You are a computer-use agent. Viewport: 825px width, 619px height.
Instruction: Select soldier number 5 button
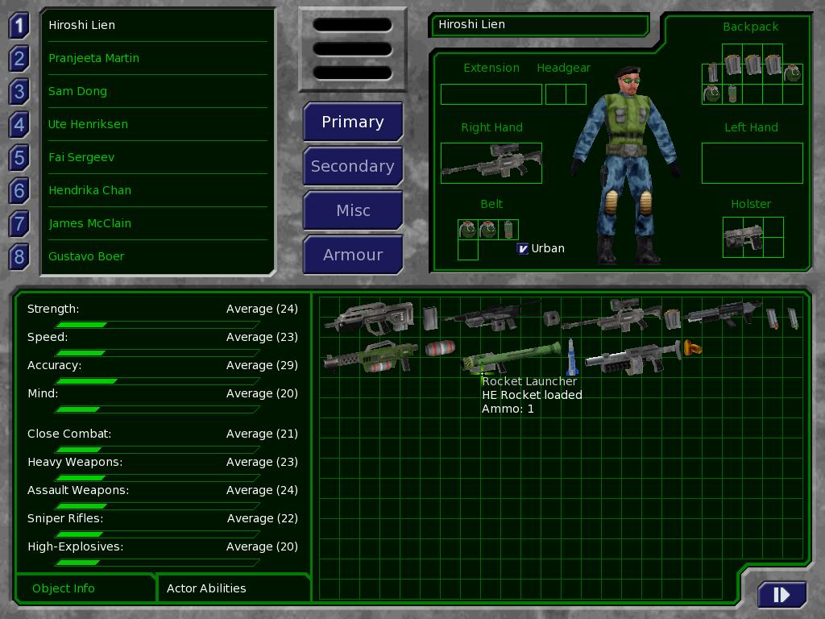pyautogui.click(x=19, y=157)
